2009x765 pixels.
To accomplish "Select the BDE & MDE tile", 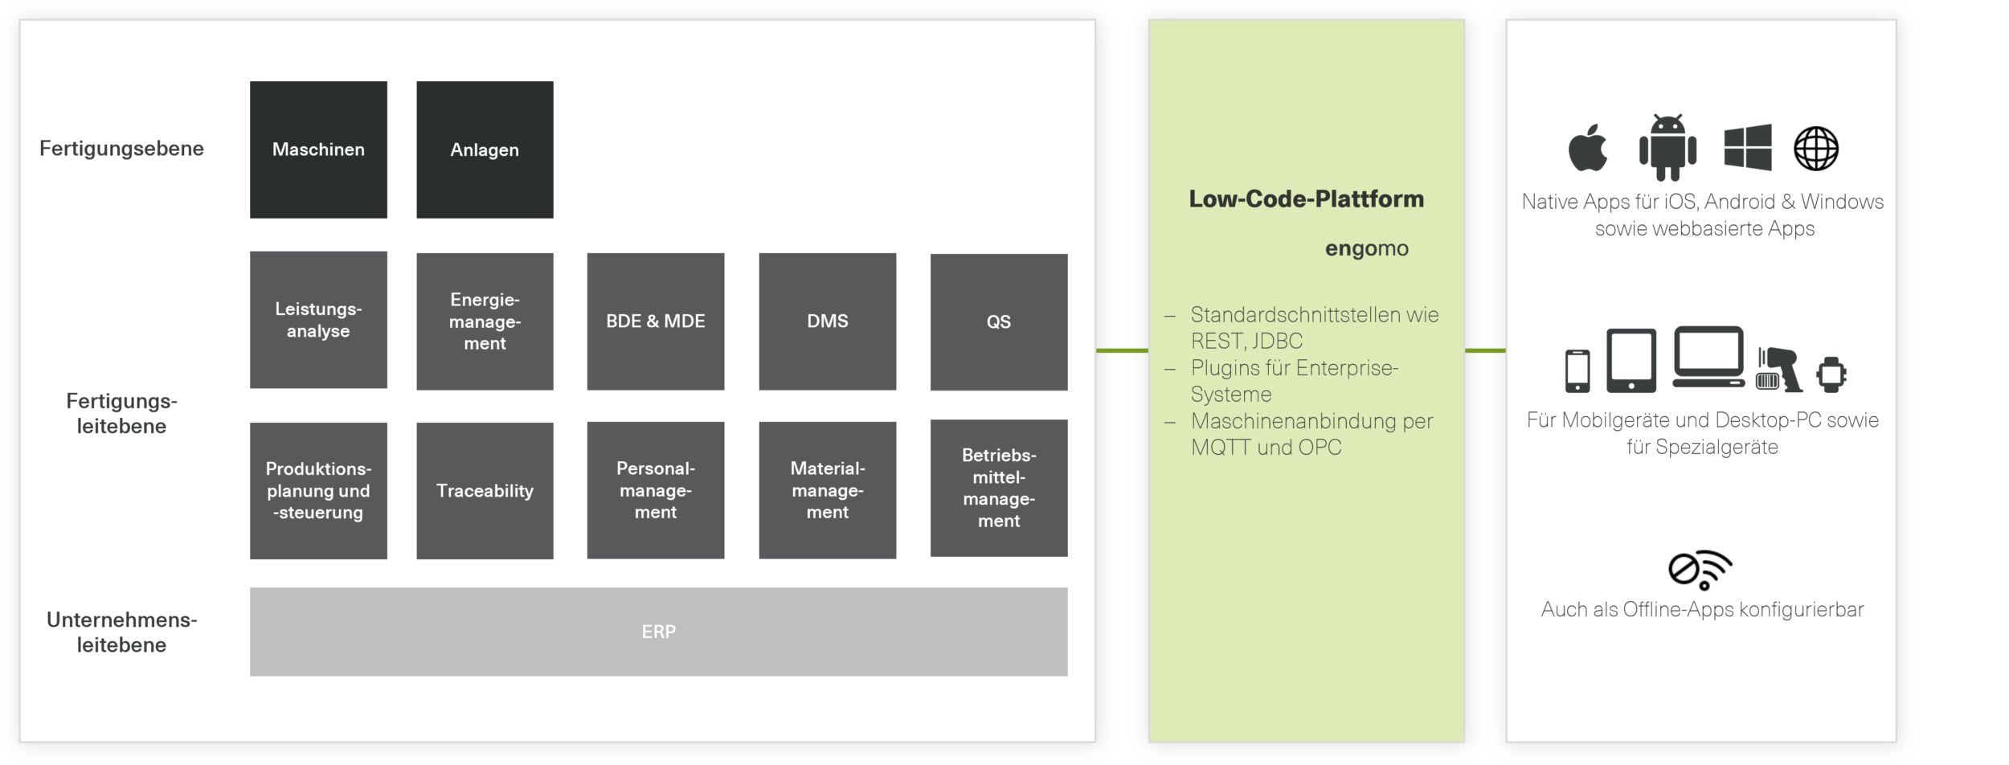I will coord(656,321).
